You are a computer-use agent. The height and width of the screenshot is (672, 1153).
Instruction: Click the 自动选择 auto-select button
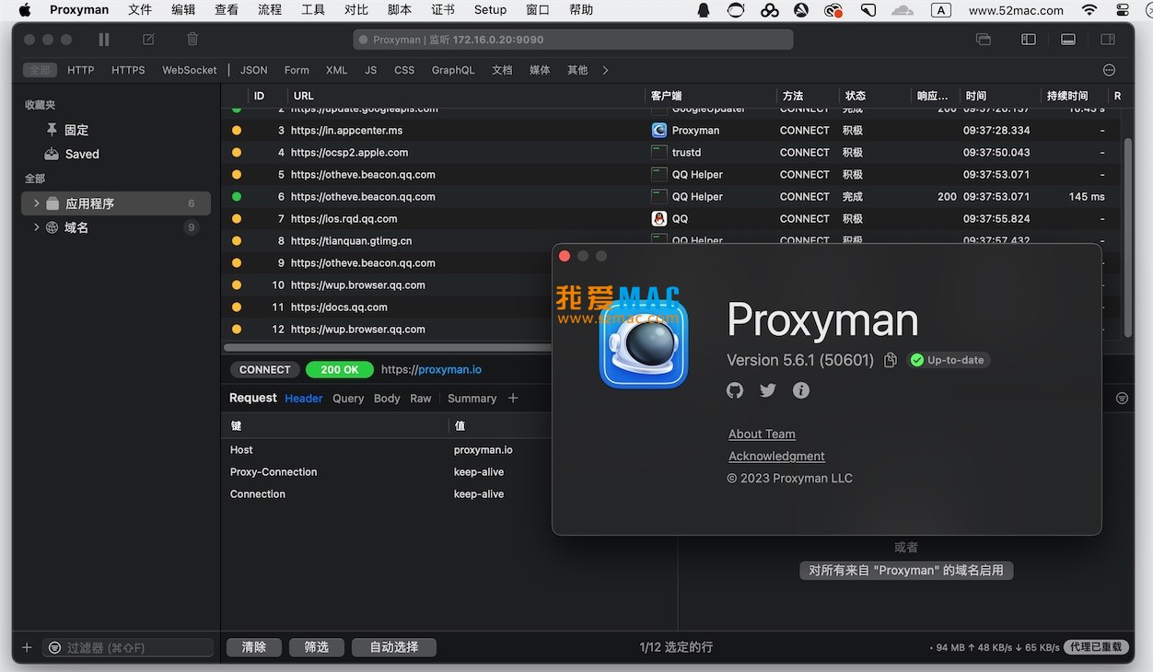point(394,647)
